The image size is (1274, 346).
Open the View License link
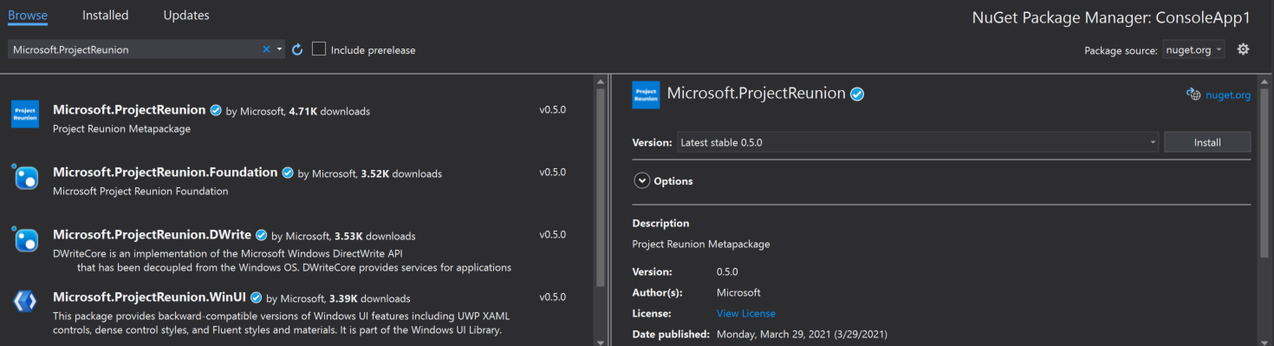746,313
